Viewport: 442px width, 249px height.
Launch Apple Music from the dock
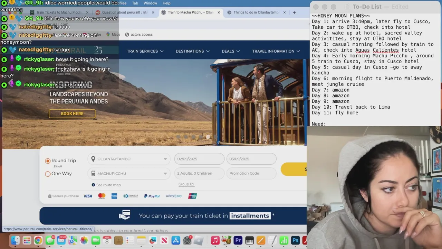215,240
